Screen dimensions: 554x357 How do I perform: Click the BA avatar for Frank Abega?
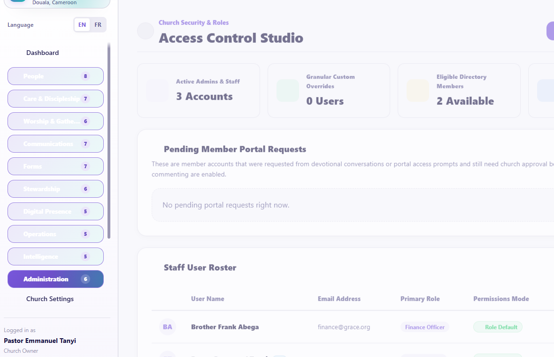pyautogui.click(x=168, y=327)
